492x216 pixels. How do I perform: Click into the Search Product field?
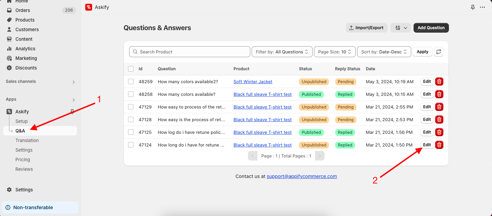click(x=190, y=52)
